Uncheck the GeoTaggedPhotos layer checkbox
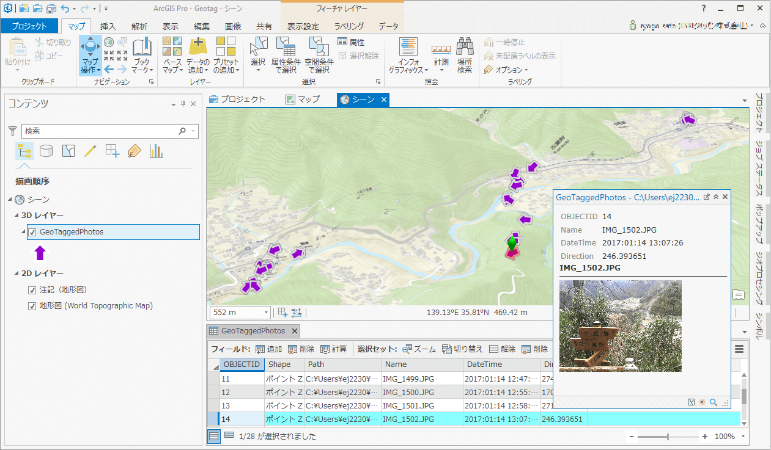 pyautogui.click(x=32, y=232)
